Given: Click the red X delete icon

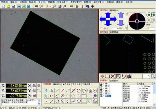Looking at the screenshot, I should pos(113,76).
